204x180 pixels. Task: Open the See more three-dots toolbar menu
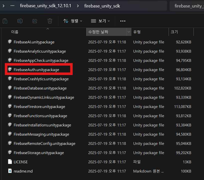(123, 21)
